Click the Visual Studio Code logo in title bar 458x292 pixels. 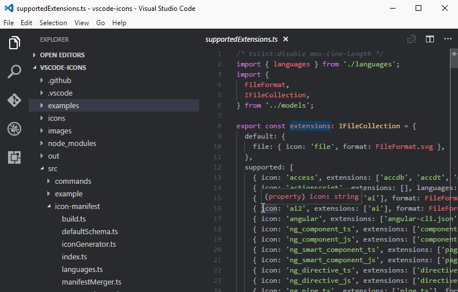coord(9,8)
